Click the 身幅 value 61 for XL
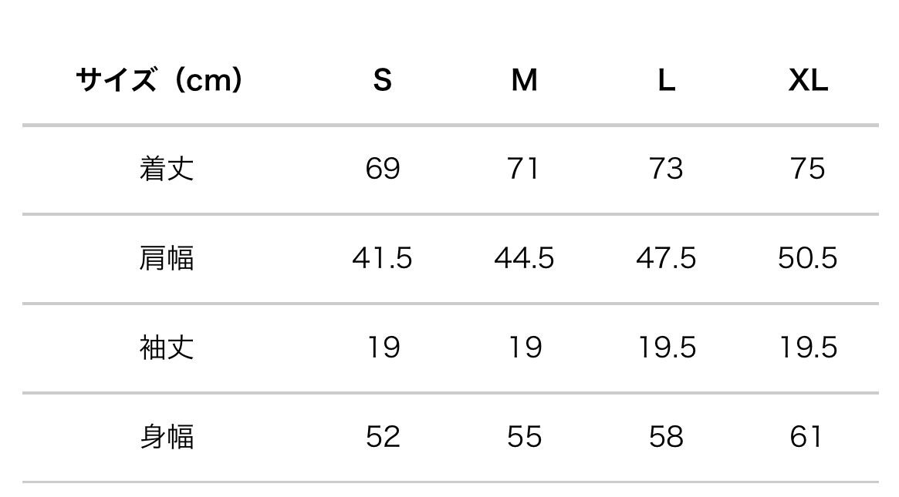The image size is (899, 497). coord(806,437)
